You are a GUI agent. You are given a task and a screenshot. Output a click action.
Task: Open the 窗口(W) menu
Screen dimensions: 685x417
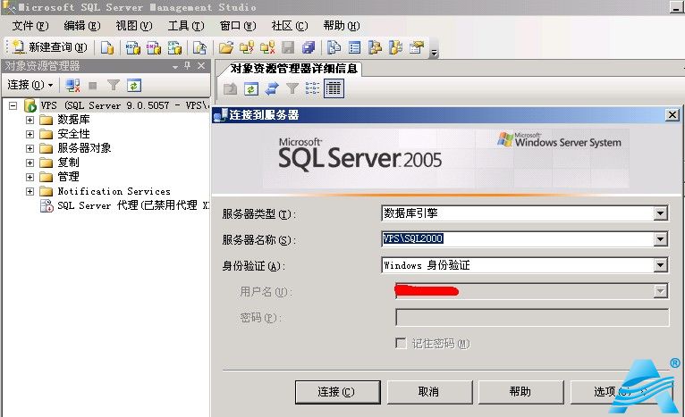(x=238, y=26)
